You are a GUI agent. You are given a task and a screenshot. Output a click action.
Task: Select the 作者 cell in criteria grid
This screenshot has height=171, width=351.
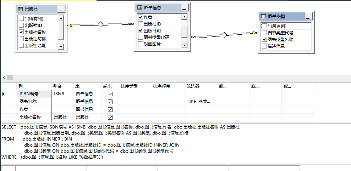coord(34,110)
